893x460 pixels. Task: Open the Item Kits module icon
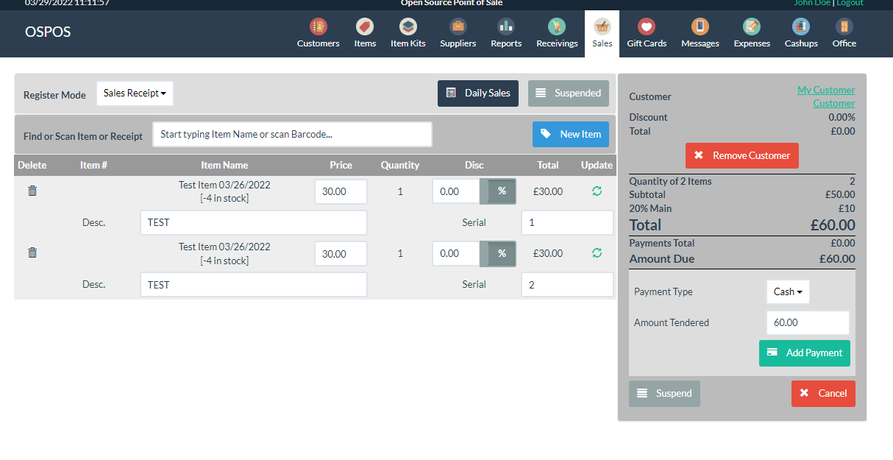click(408, 27)
